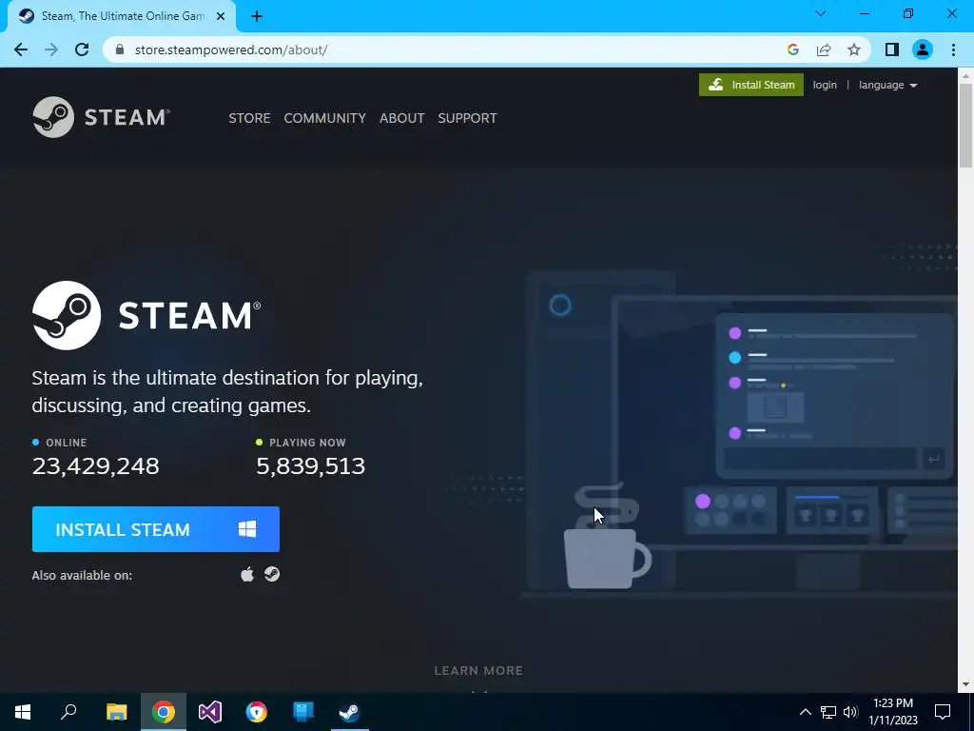974x731 pixels.
Task: Open the Windows Start menu
Action: pyautogui.click(x=23, y=712)
